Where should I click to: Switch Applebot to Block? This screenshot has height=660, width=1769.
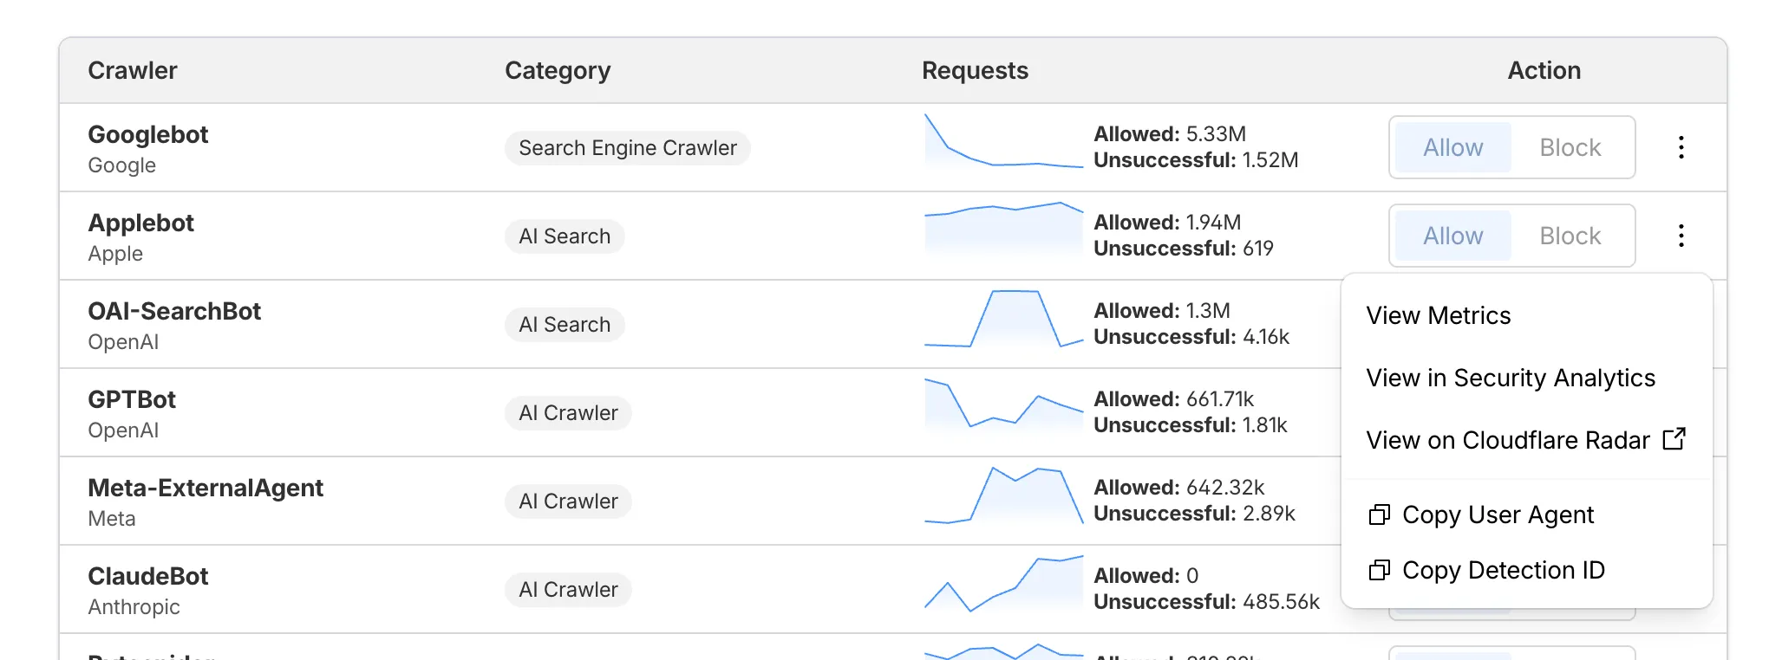click(x=1570, y=235)
